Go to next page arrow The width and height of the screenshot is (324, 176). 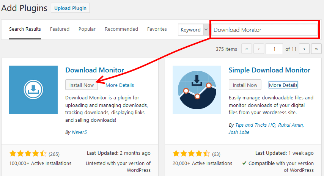(304, 49)
